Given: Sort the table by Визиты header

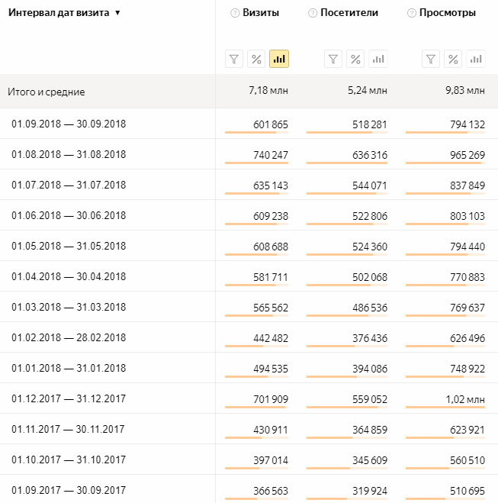Looking at the screenshot, I should (262, 13).
